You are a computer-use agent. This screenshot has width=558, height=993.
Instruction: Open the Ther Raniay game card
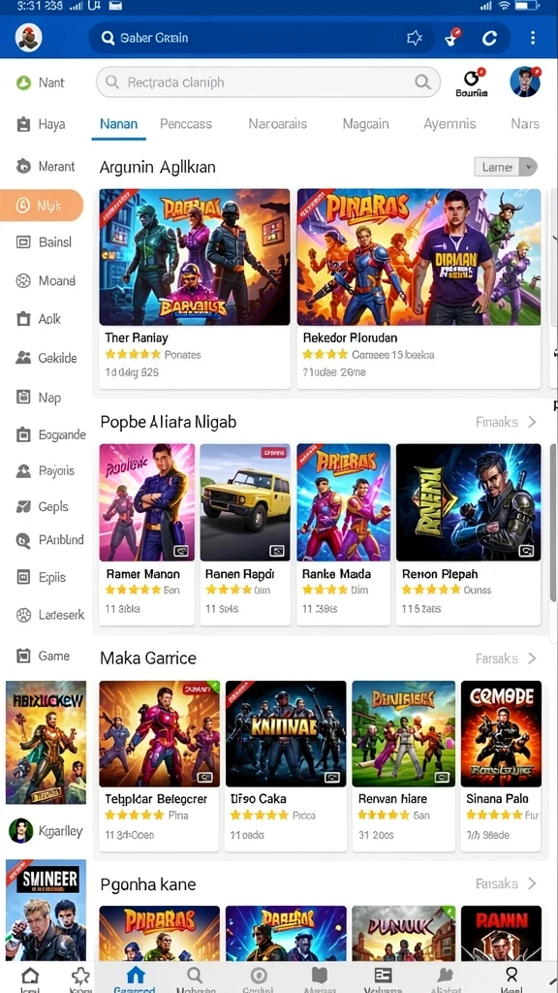point(194,288)
